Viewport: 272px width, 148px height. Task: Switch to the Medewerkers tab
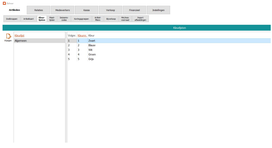[62, 10]
